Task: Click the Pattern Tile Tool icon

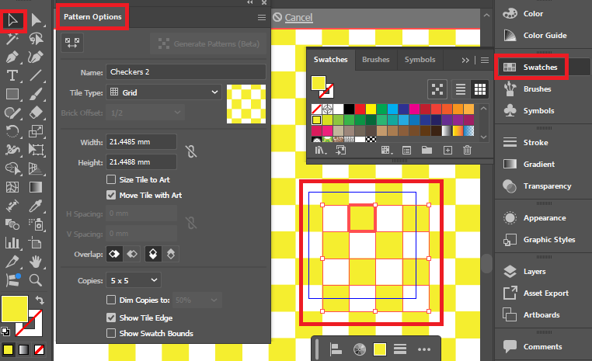Action: click(72, 43)
